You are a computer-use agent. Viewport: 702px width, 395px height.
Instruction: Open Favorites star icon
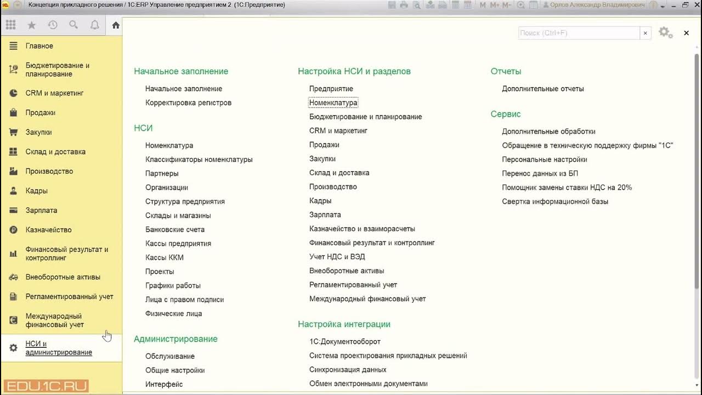31,25
